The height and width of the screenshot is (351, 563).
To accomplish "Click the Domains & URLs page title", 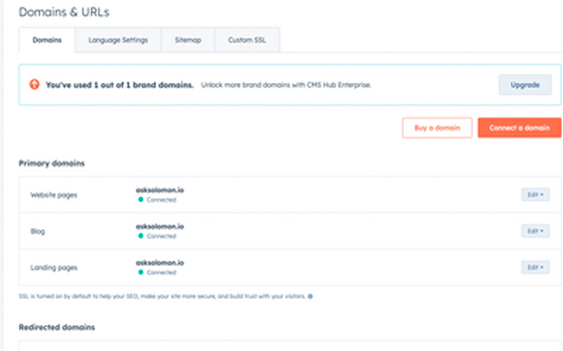I will (x=63, y=12).
